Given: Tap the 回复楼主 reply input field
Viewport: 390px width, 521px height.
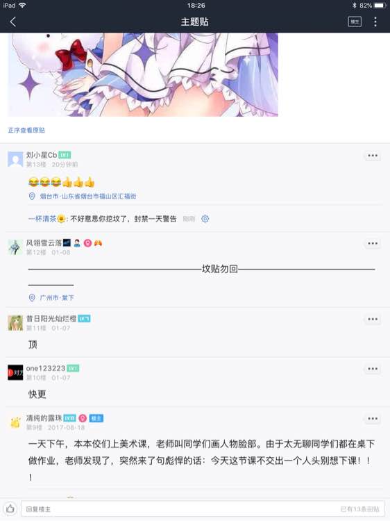Looking at the screenshot, I should (x=203, y=508).
